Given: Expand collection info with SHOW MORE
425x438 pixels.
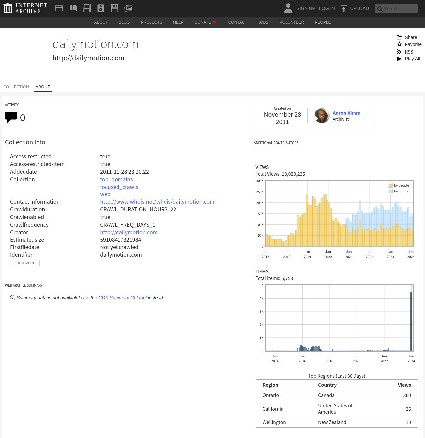Looking at the screenshot, I should (x=25, y=263).
